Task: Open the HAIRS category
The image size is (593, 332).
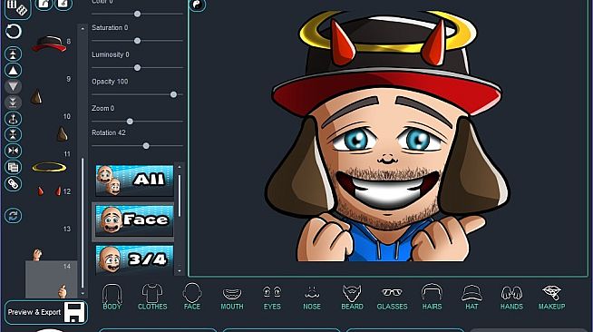Action: pos(432,298)
